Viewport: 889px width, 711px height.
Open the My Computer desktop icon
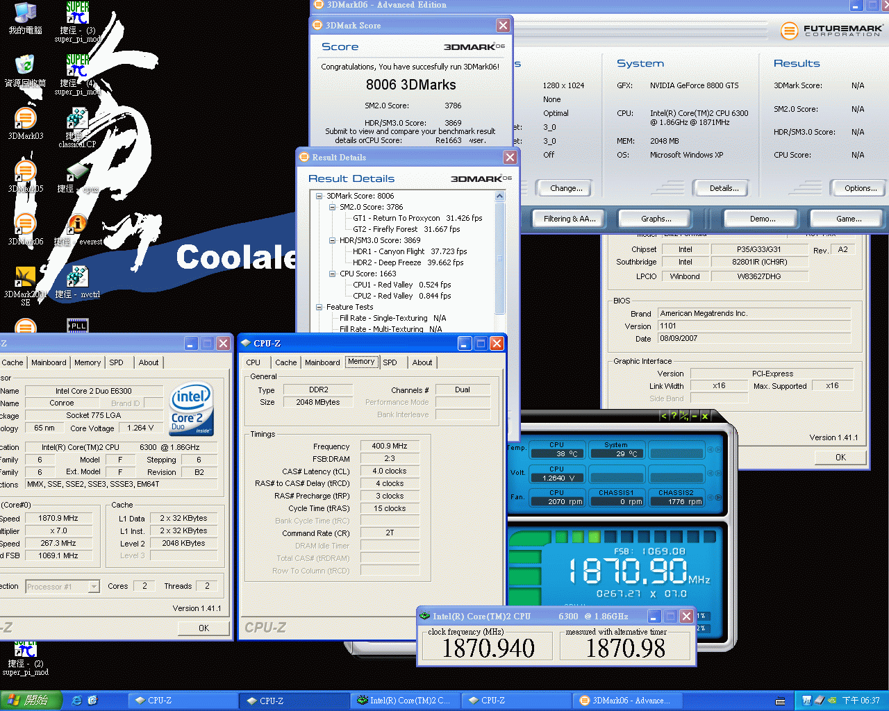25,18
